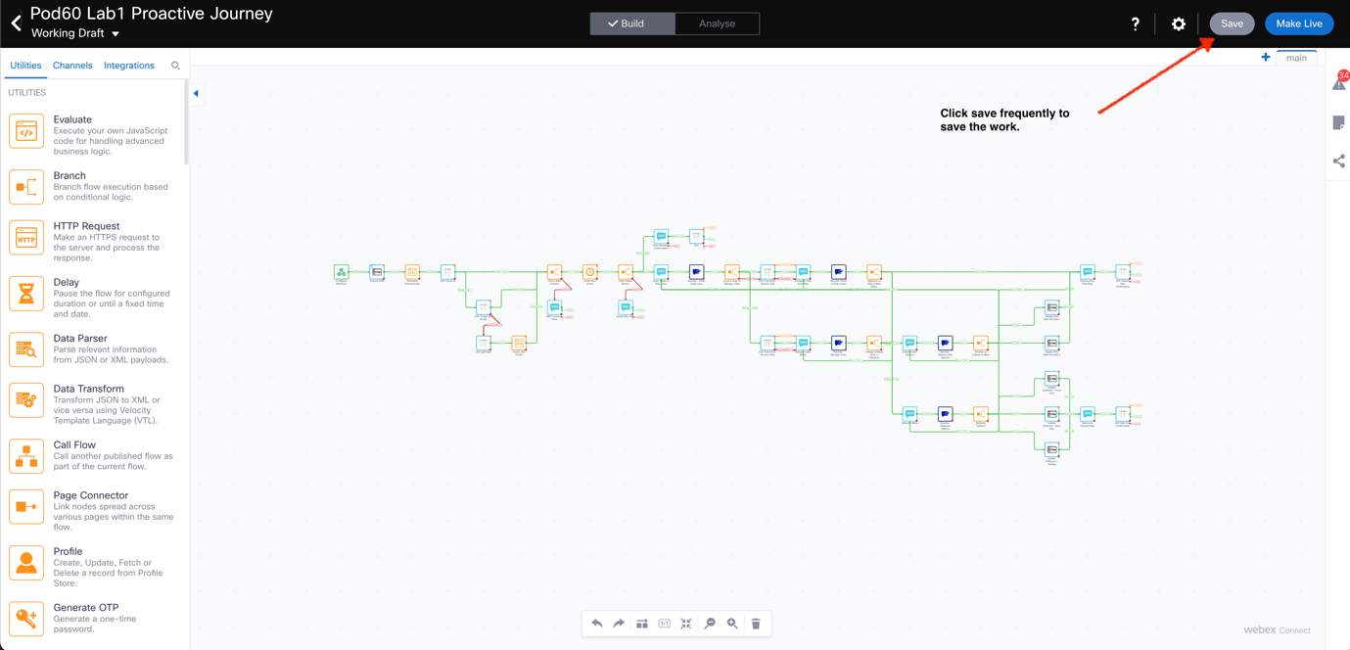Click the UTILITIES section heading
The image size is (1350, 650).
[x=27, y=93]
